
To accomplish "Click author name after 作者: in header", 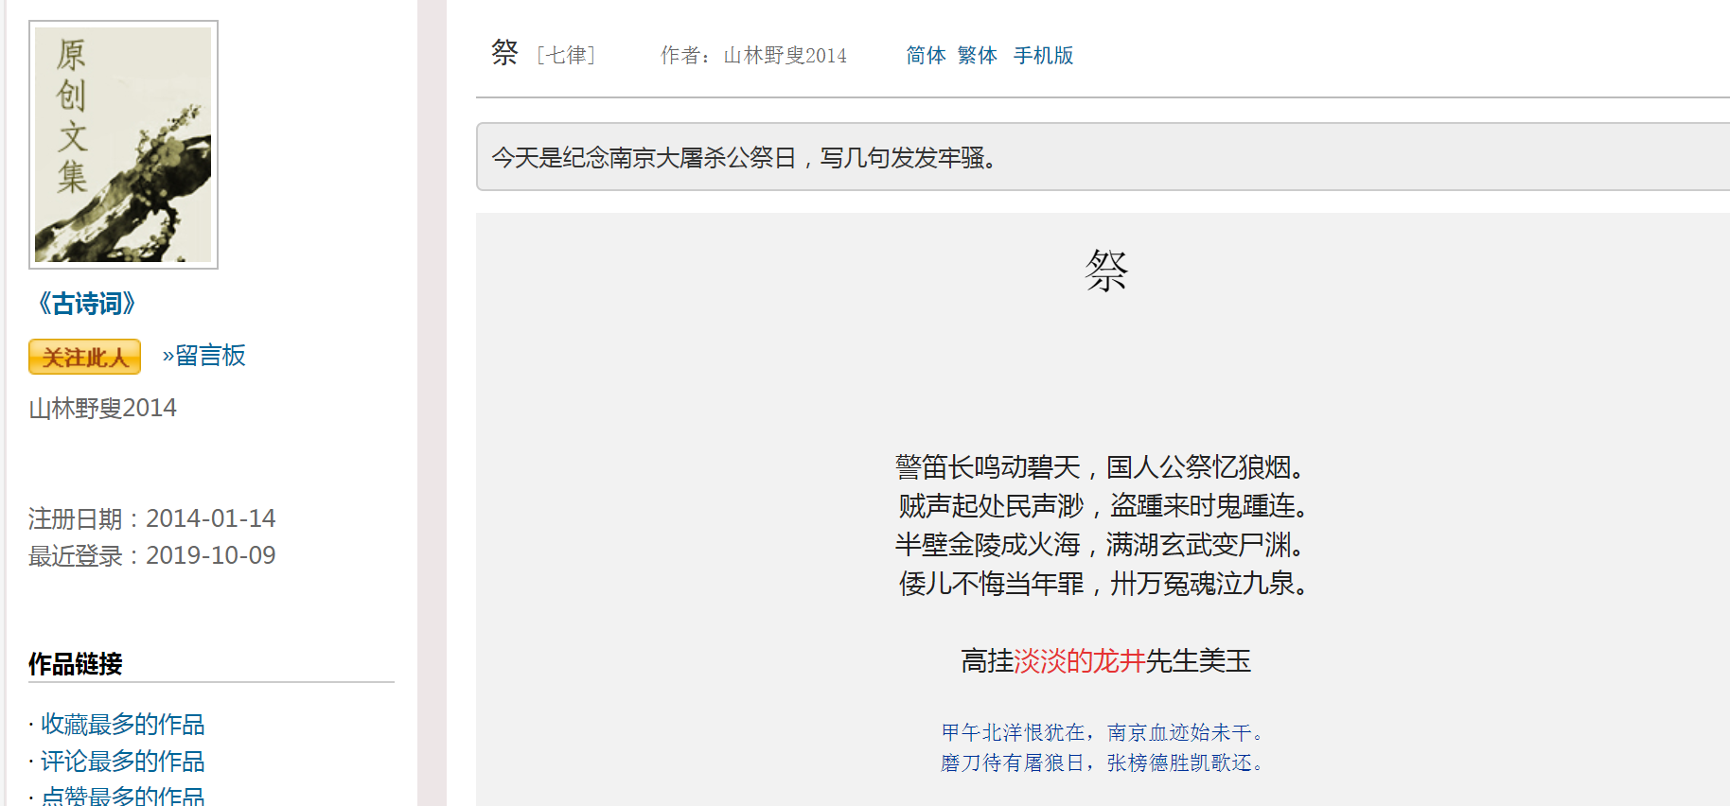I will coord(785,56).
